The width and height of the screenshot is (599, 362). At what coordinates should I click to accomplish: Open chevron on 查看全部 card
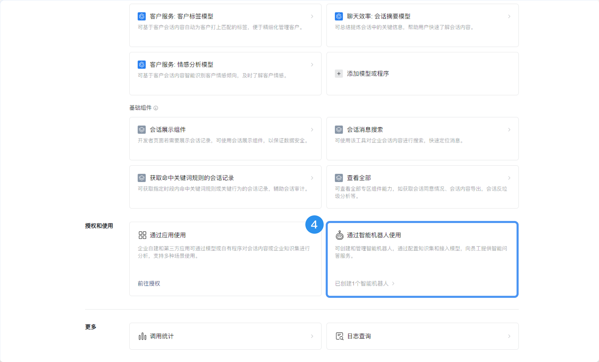coord(509,178)
